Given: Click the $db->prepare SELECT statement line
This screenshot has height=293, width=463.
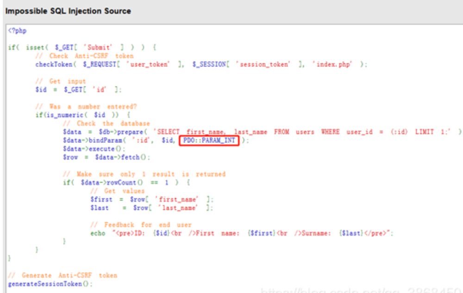Looking at the screenshot, I should [x=262, y=132].
